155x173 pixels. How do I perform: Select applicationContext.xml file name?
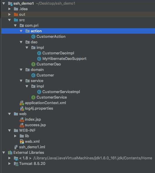pyautogui.click(x=45, y=103)
